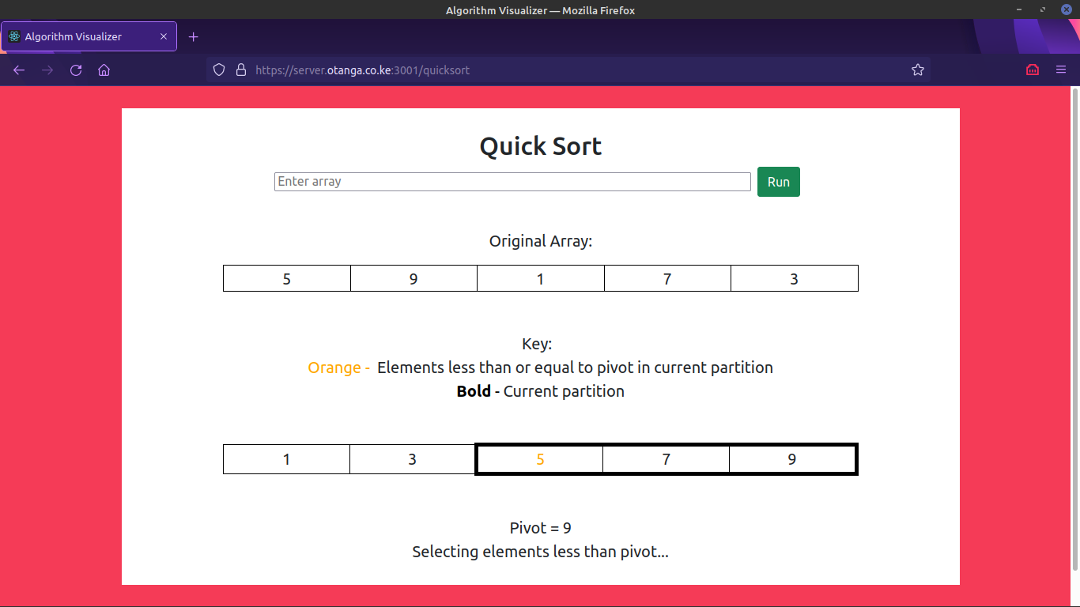
Task: Bookmark this page with the star icon
Action: pos(917,70)
